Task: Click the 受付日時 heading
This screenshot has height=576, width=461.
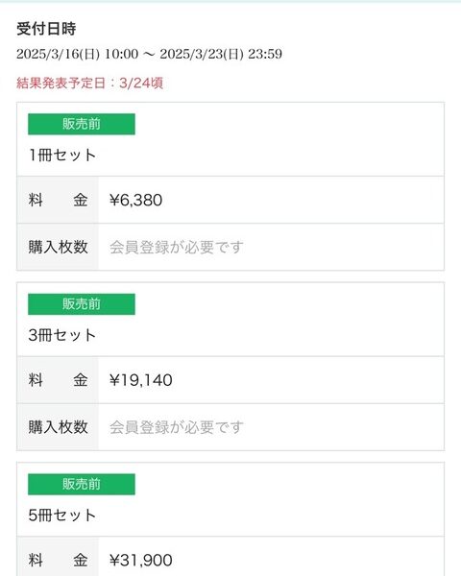Action: (x=46, y=29)
